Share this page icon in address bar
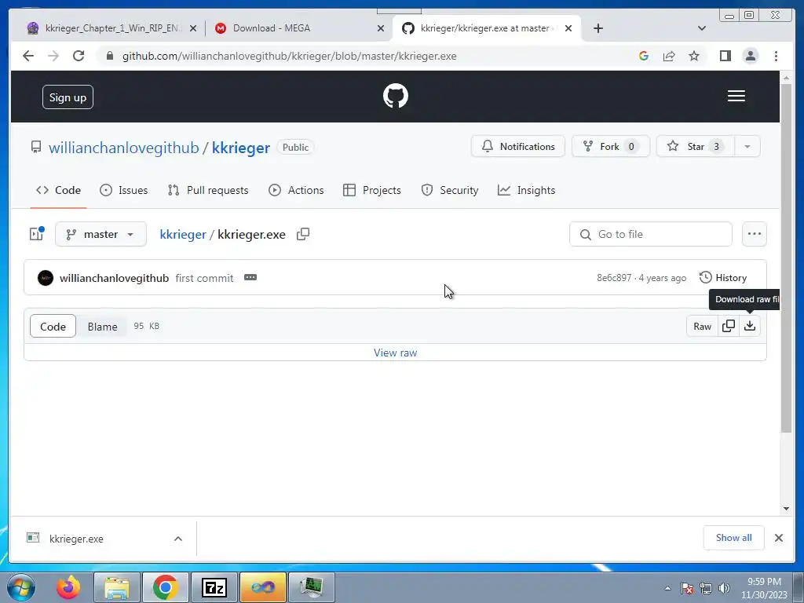This screenshot has height=603, width=804. (x=669, y=56)
